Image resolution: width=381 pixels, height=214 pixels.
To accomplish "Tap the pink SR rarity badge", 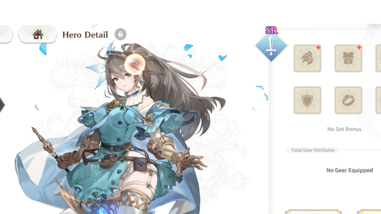I will (271, 30).
